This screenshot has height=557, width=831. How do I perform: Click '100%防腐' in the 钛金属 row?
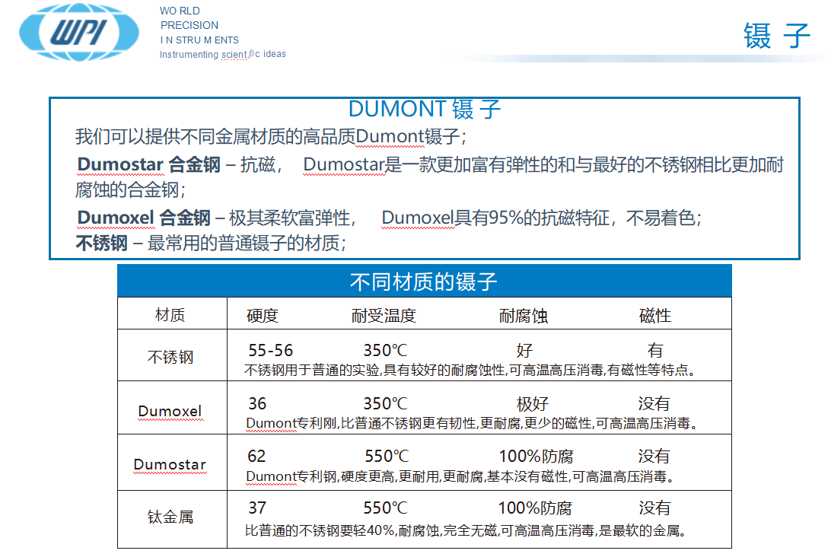point(535,508)
